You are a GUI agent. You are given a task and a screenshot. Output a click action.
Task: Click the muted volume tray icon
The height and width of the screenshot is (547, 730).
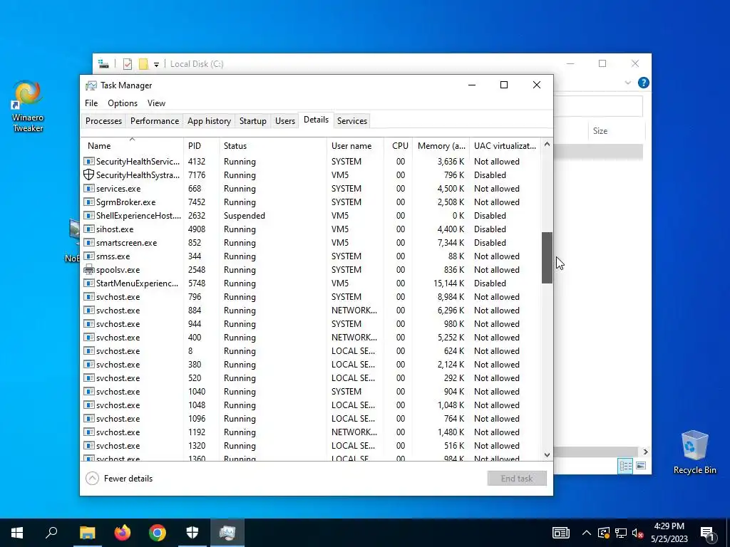[x=638, y=533]
